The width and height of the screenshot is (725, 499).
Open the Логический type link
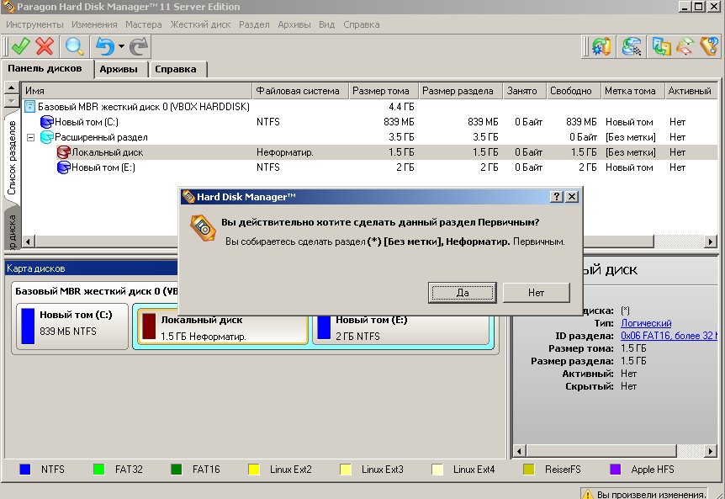[645, 323]
